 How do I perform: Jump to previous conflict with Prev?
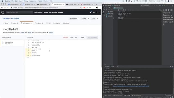pos(71,37)
